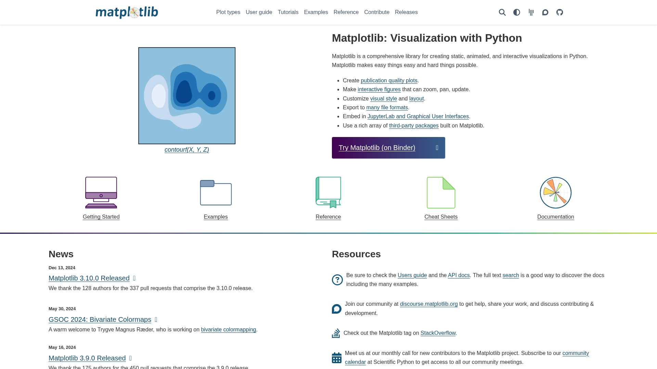The height and width of the screenshot is (369, 657).
Task: Click the Reference book icon
Action: point(328,192)
